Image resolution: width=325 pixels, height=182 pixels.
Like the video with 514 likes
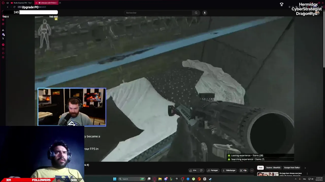[x=193, y=170]
